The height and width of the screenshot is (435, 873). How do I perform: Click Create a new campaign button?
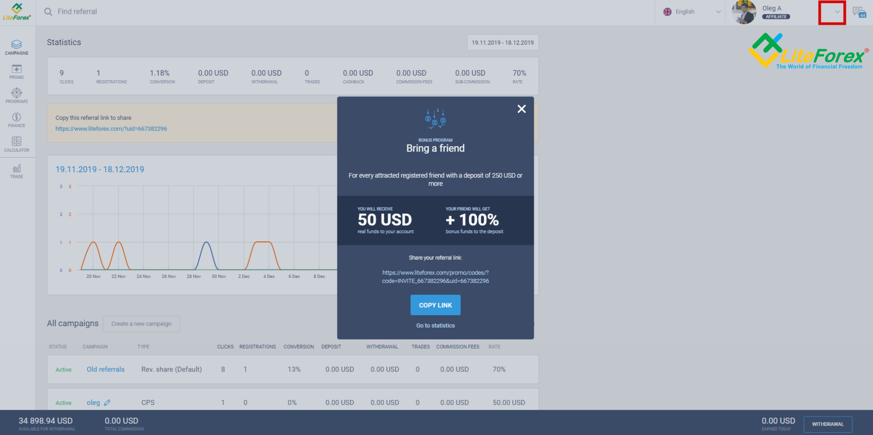pos(141,323)
